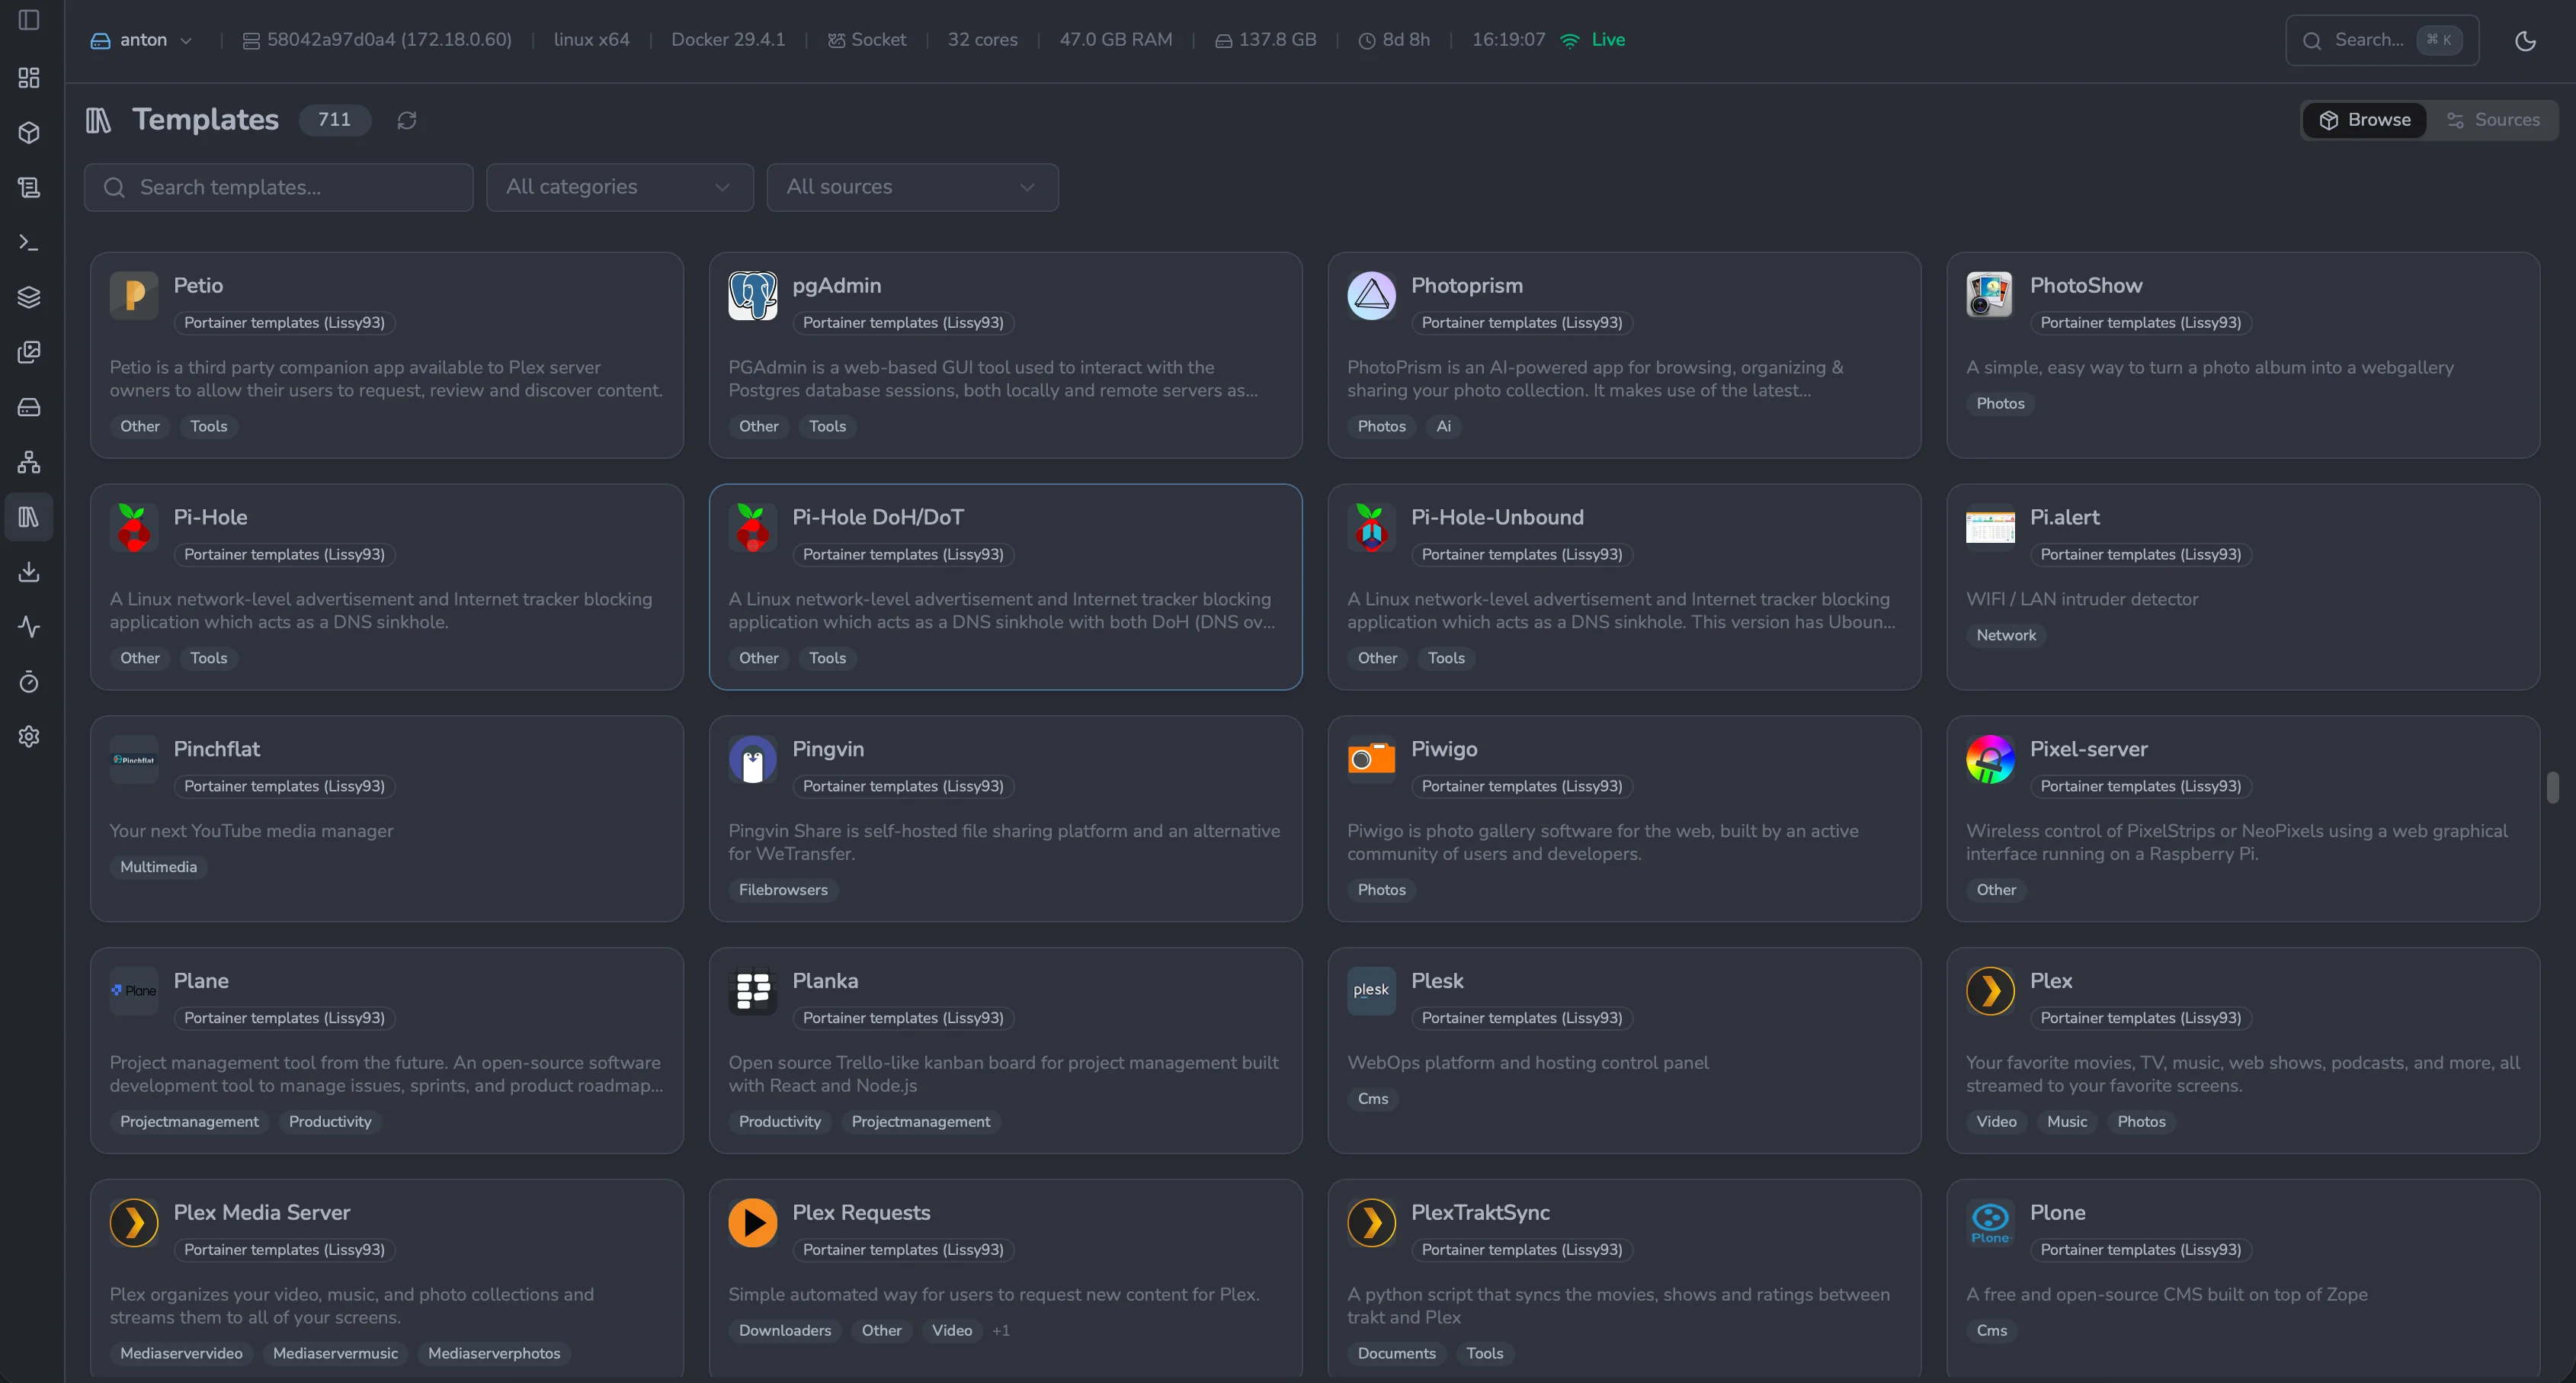Open the Pi-Hole DoH/DoT template card
The height and width of the screenshot is (1383, 2576).
[1005, 587]
